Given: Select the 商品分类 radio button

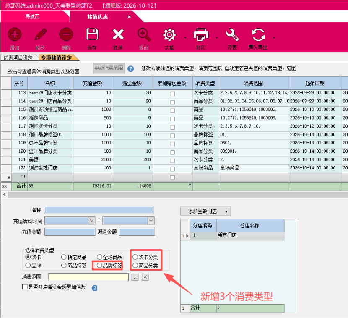Looking at the screenshot, I should (135, 266).
